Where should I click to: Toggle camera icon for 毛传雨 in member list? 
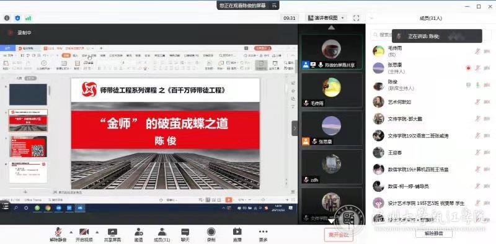487,51
